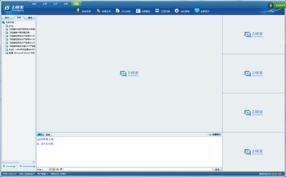The image size is (286, 177).
Task: Click the file icon beside 飞视美客户需求登记表
Action: click(7, 32)
